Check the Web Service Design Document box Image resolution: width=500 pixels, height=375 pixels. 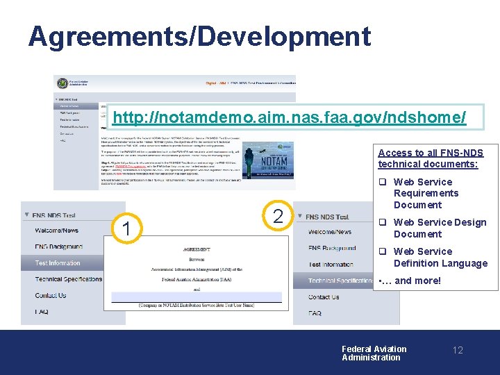383,222
